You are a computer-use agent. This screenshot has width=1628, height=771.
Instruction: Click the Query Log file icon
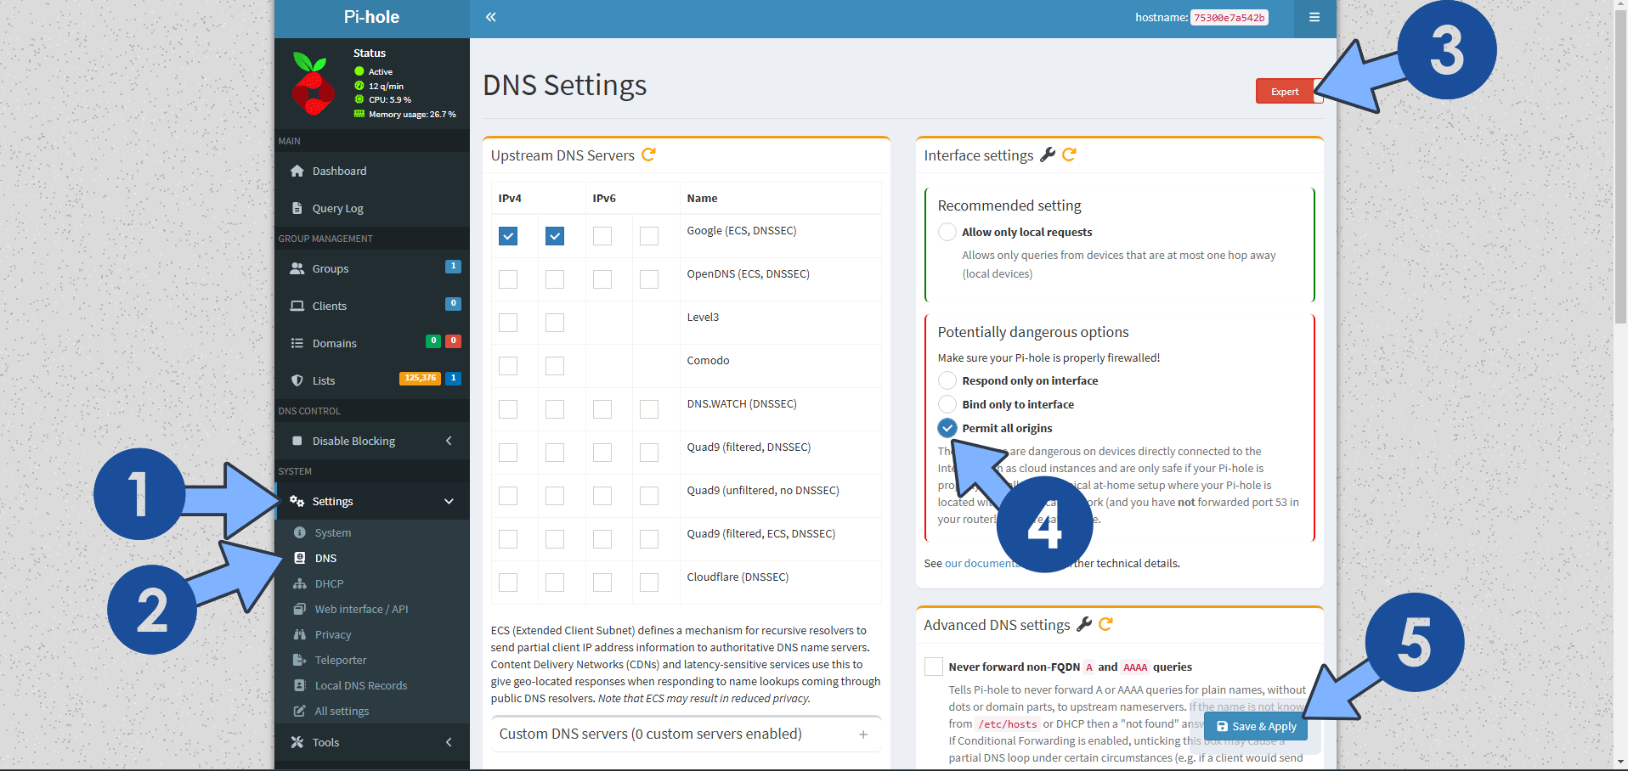pyautogui.click(x=297, y=208)
